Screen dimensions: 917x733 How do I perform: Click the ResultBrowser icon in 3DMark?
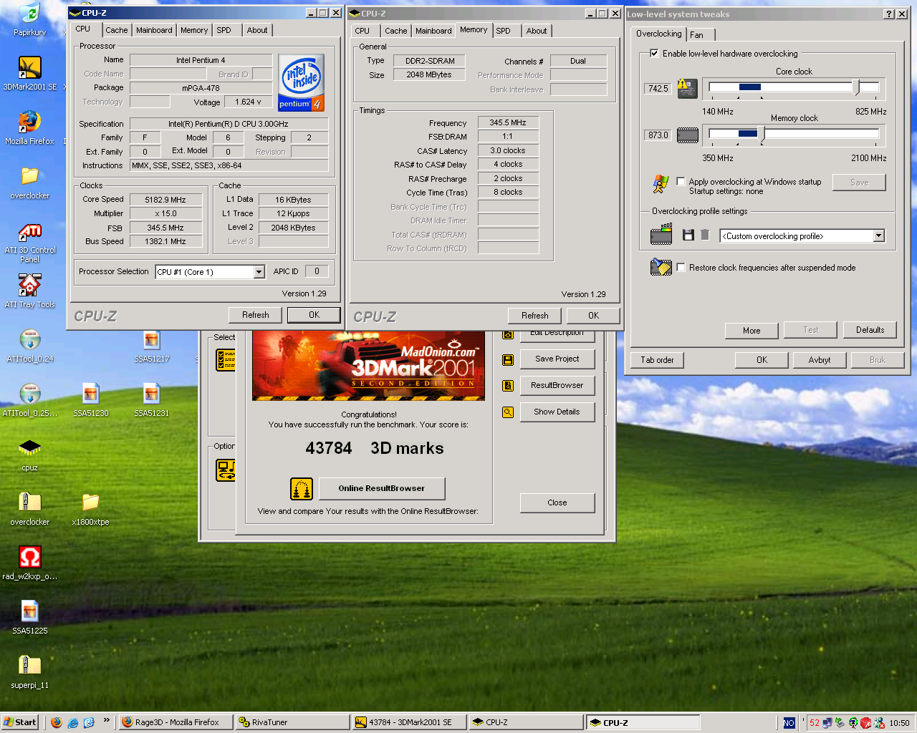pos(508,386)
